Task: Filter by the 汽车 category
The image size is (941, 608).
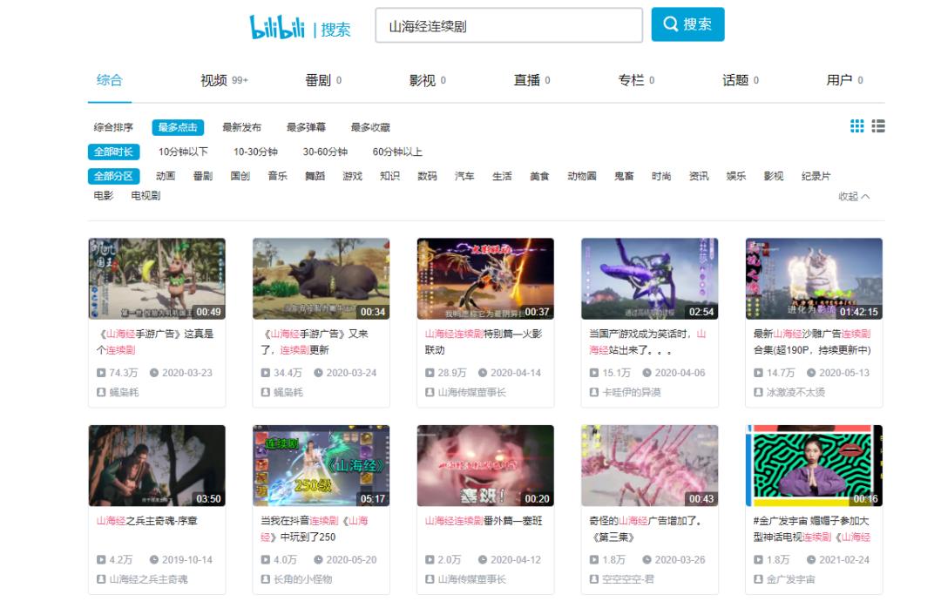Action: [x=464, y=176]
